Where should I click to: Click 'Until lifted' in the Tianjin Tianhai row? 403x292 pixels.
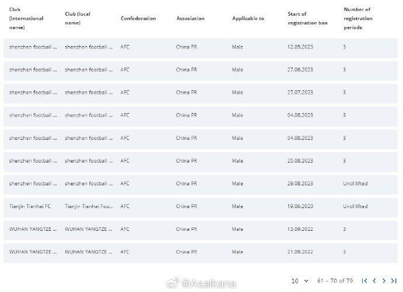355,206
